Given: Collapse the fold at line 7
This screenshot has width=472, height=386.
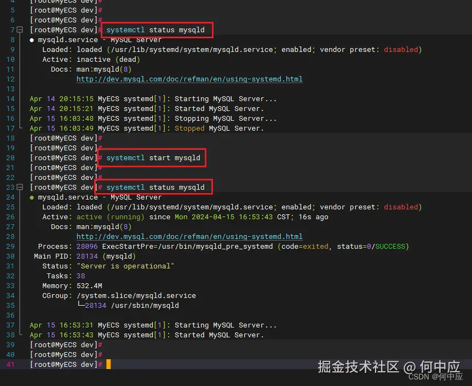Looking at the screenshot, I should [20, 30].
